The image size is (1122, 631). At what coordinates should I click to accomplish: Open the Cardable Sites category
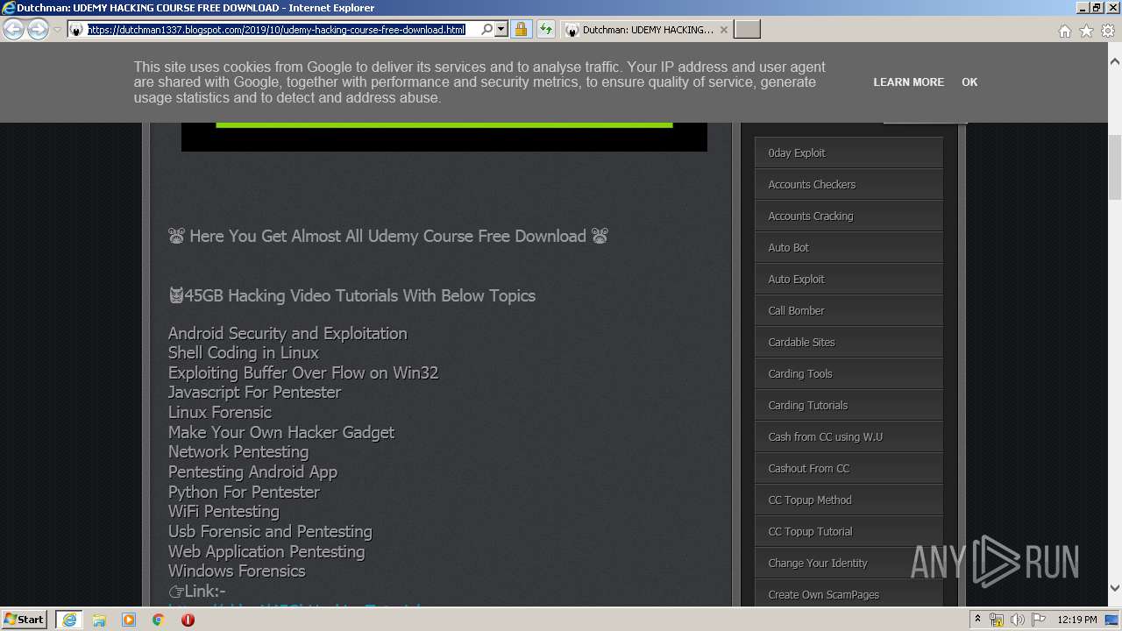tap(849, 342)
